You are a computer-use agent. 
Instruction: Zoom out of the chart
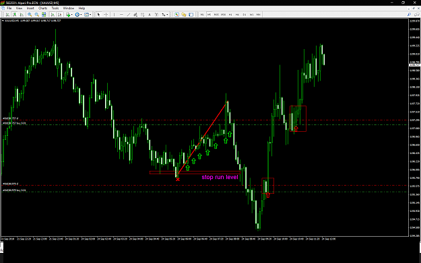[x=36, y=15]
